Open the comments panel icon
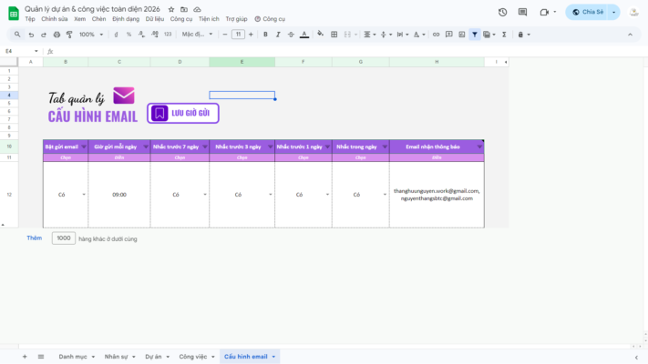This screenshot has width=648, height=364. [523, 12]
